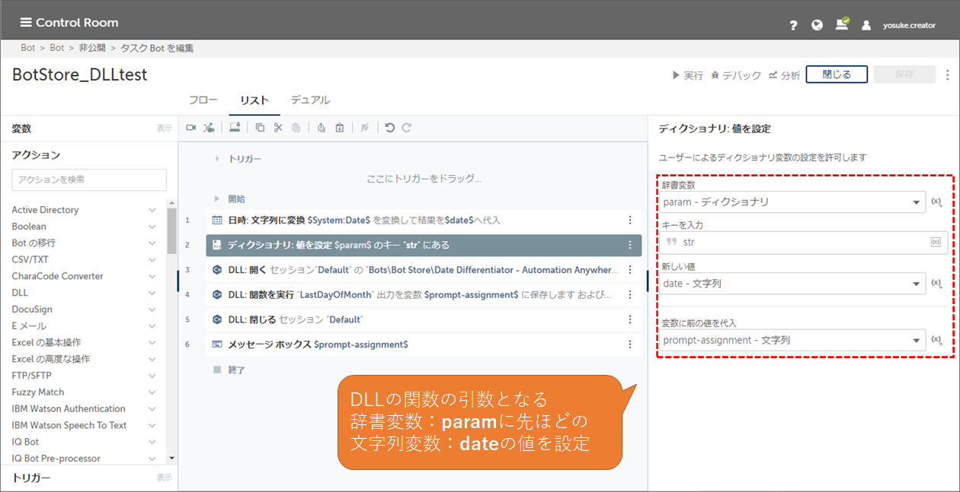
Task: Expand the FTP/SFTP action group
Action: (x=152, y=376)
